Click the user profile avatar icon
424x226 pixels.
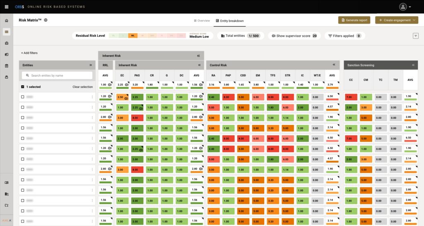coord(403,7)
